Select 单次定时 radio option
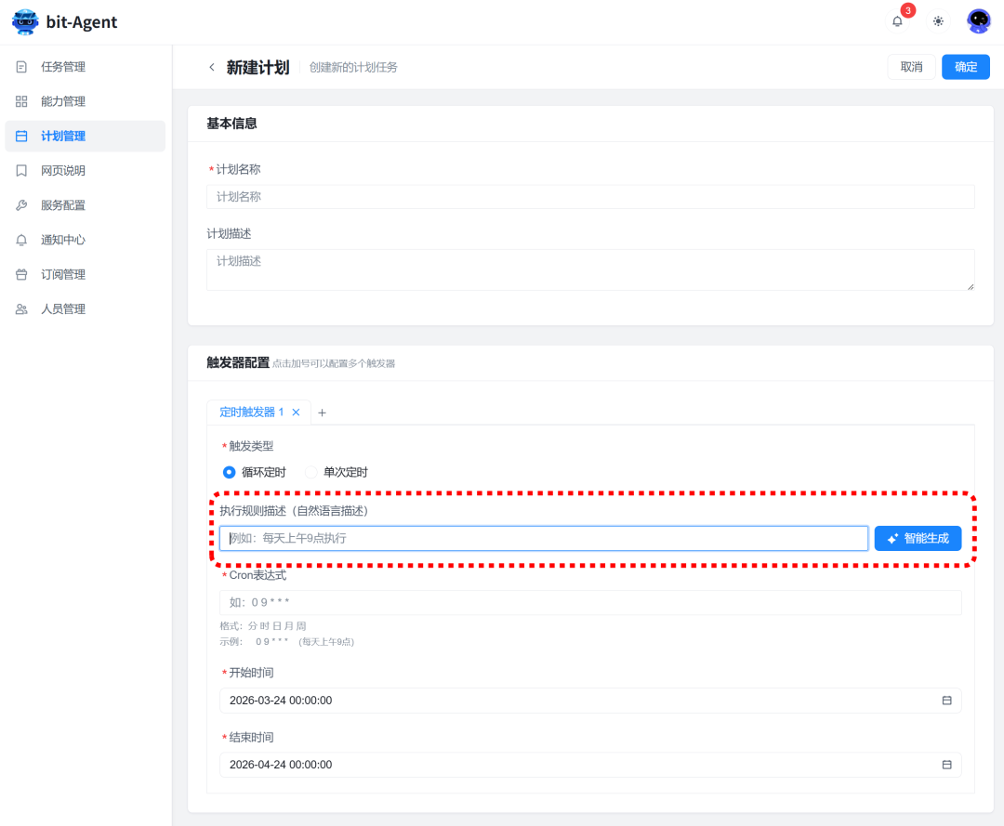The width and height of the screenshot is (1004, 826). pyautogui.click(x=310, y=472)
